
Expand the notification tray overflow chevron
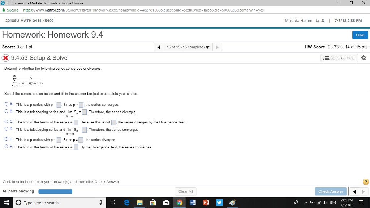pyautogui.click(x=305, y=203)
